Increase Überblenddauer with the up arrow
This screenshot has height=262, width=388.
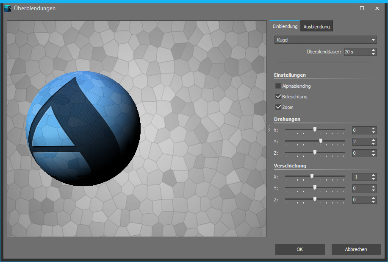(373, 50)
